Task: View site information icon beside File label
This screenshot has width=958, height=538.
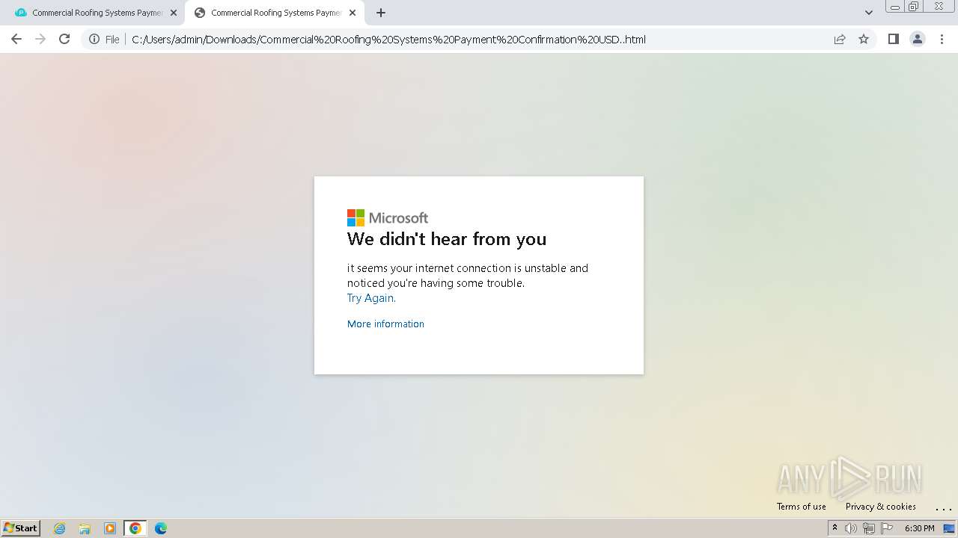Action: coord(94,39)
